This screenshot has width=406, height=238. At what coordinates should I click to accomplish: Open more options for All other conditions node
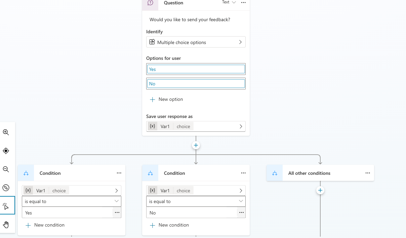(x=368, y=173)
